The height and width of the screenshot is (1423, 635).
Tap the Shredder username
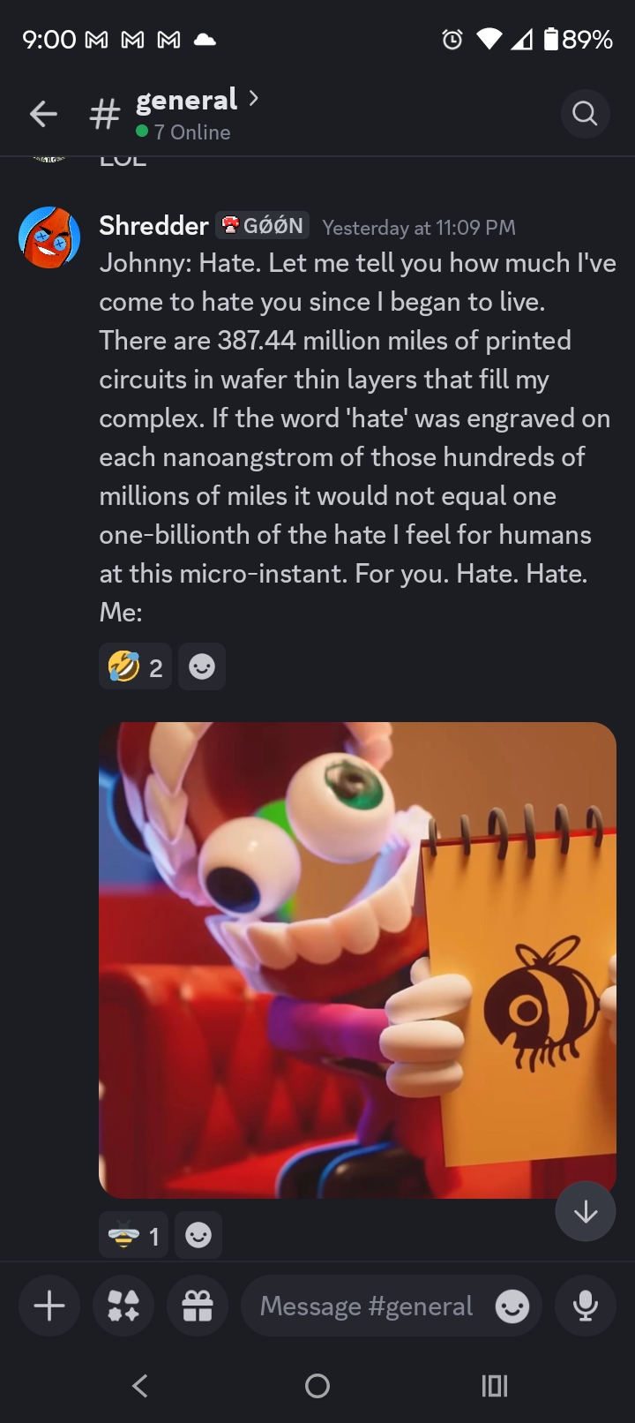[x=153, y=226]
